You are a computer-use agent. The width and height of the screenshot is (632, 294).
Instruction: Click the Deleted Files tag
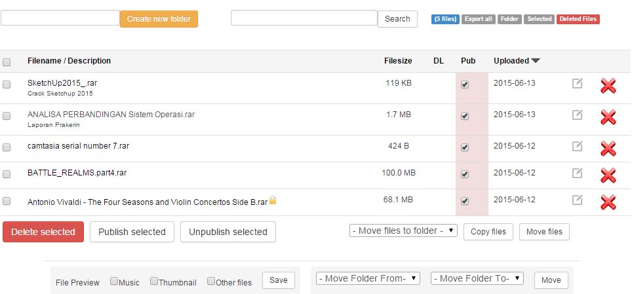(578, 19)
